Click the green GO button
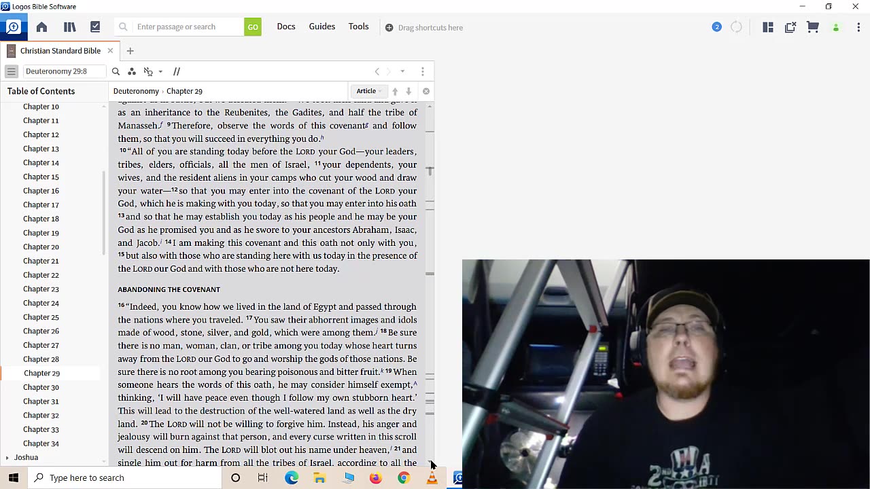Image resolution: width=870 pixels, height=489 pixels. (253, 27)
